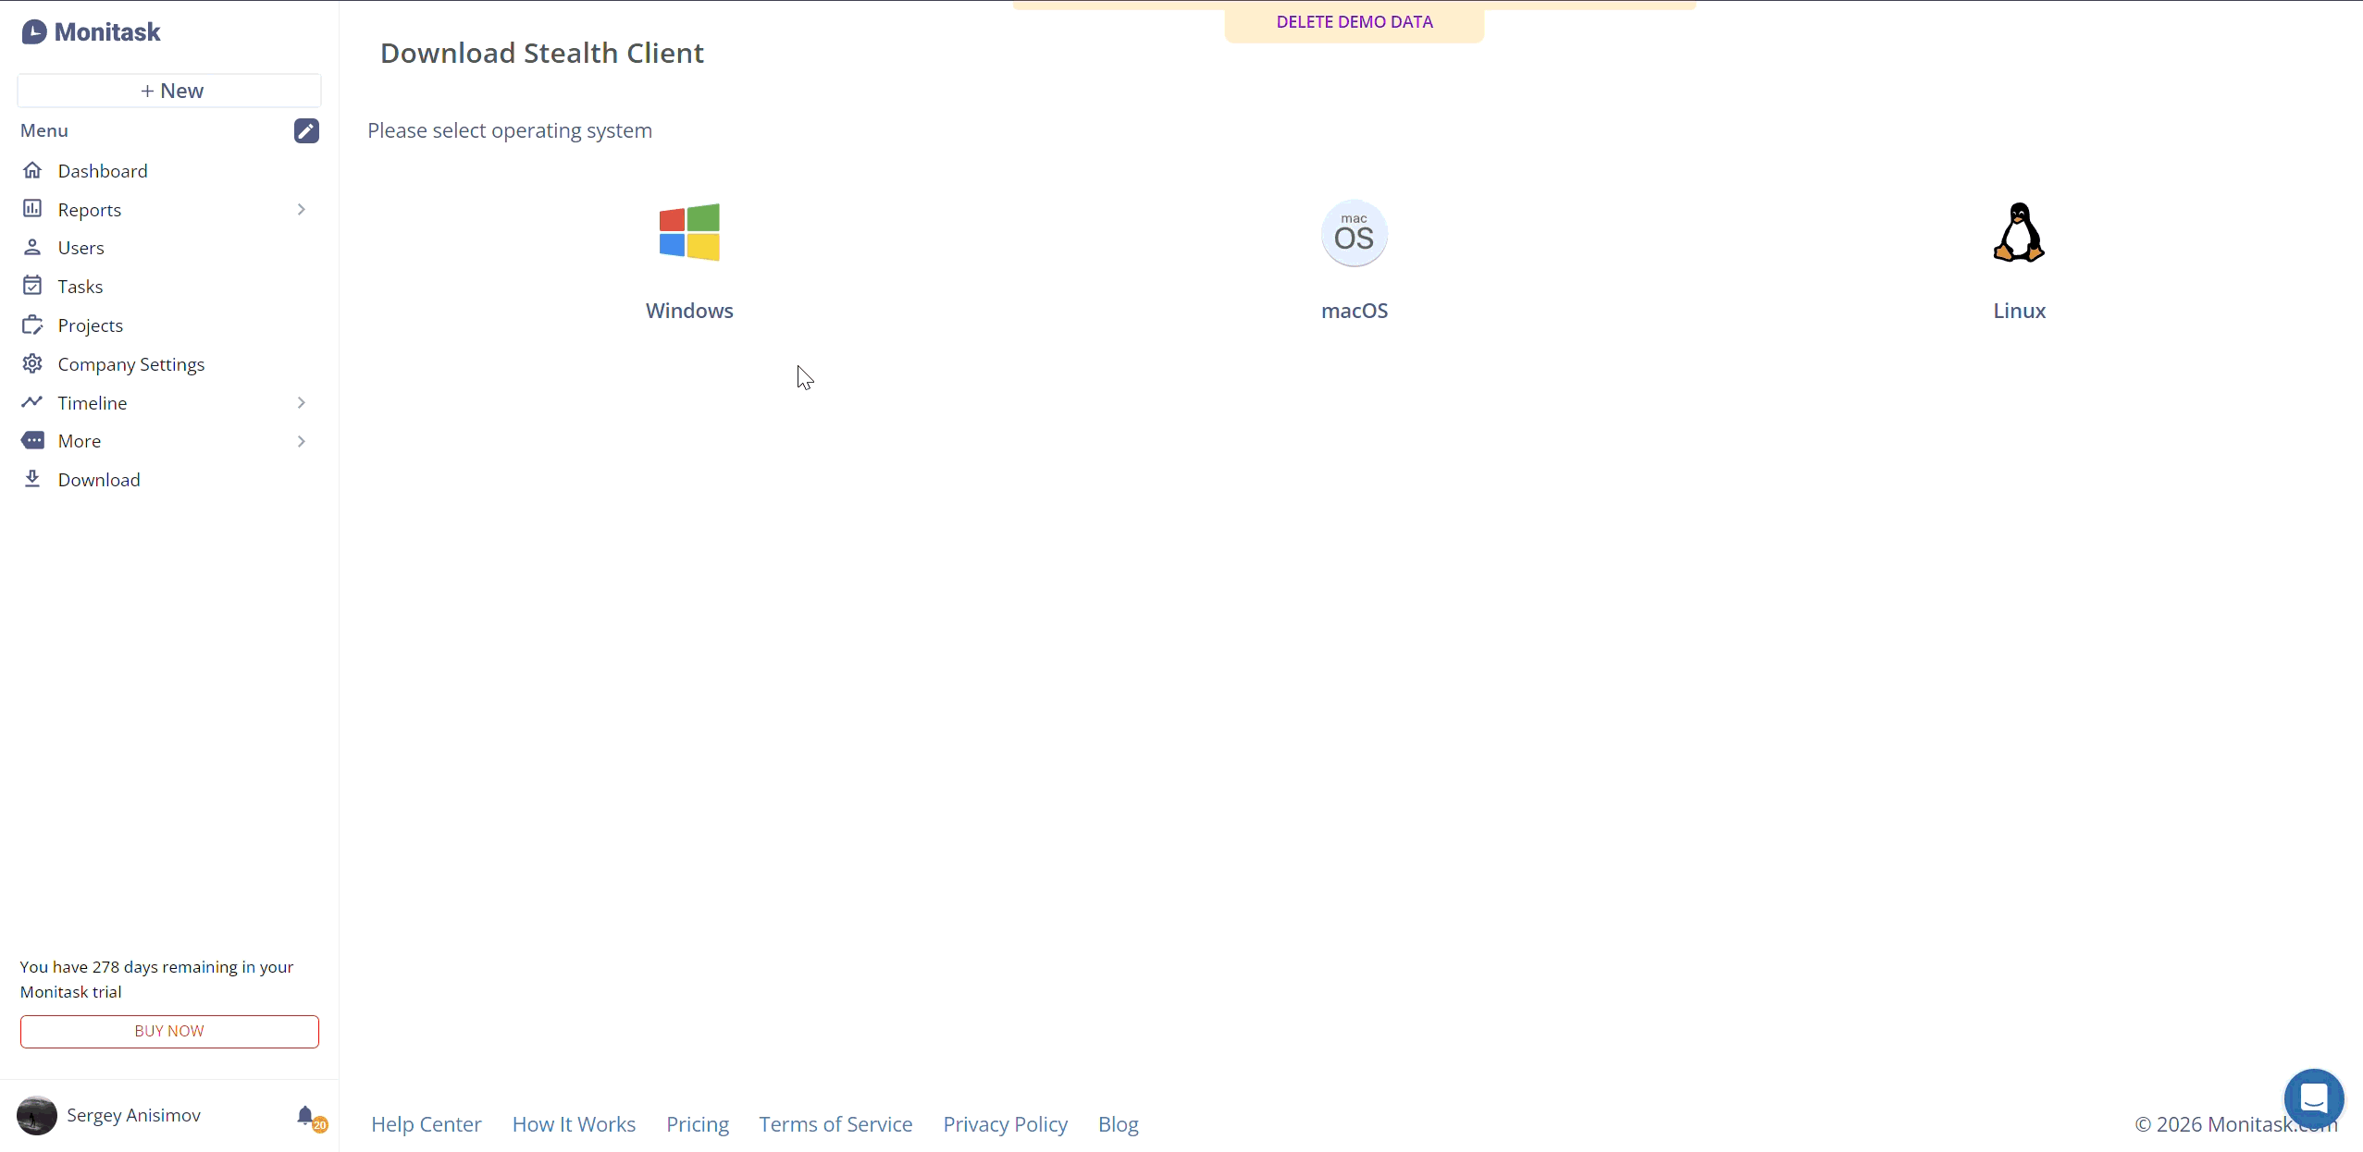Open the menu edit pencil icon

306,130
